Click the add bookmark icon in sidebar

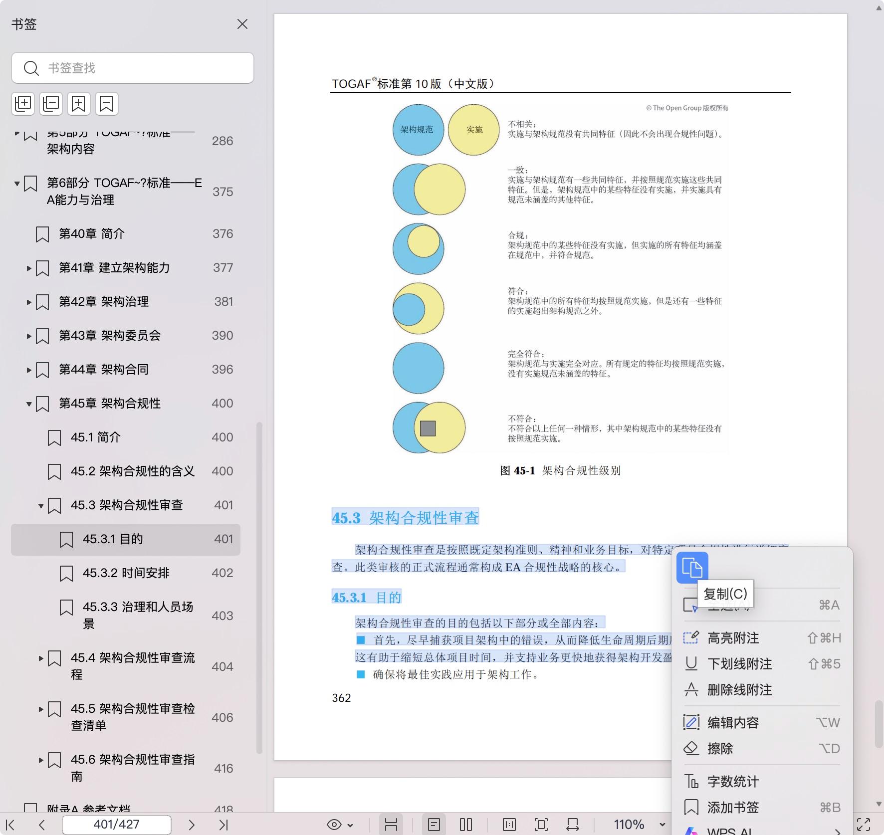[x=78, y=104]
